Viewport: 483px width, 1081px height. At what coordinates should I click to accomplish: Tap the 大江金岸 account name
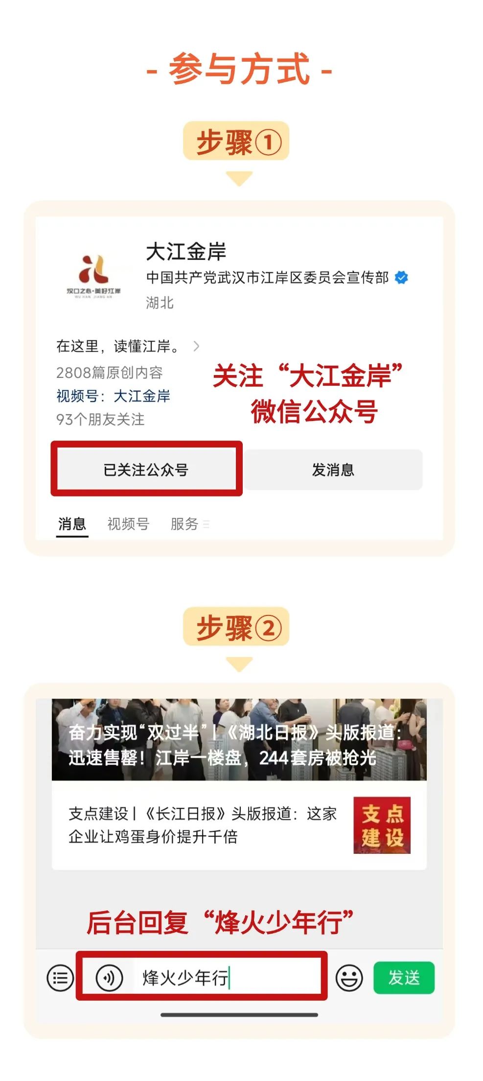click(x=186, y=252)
